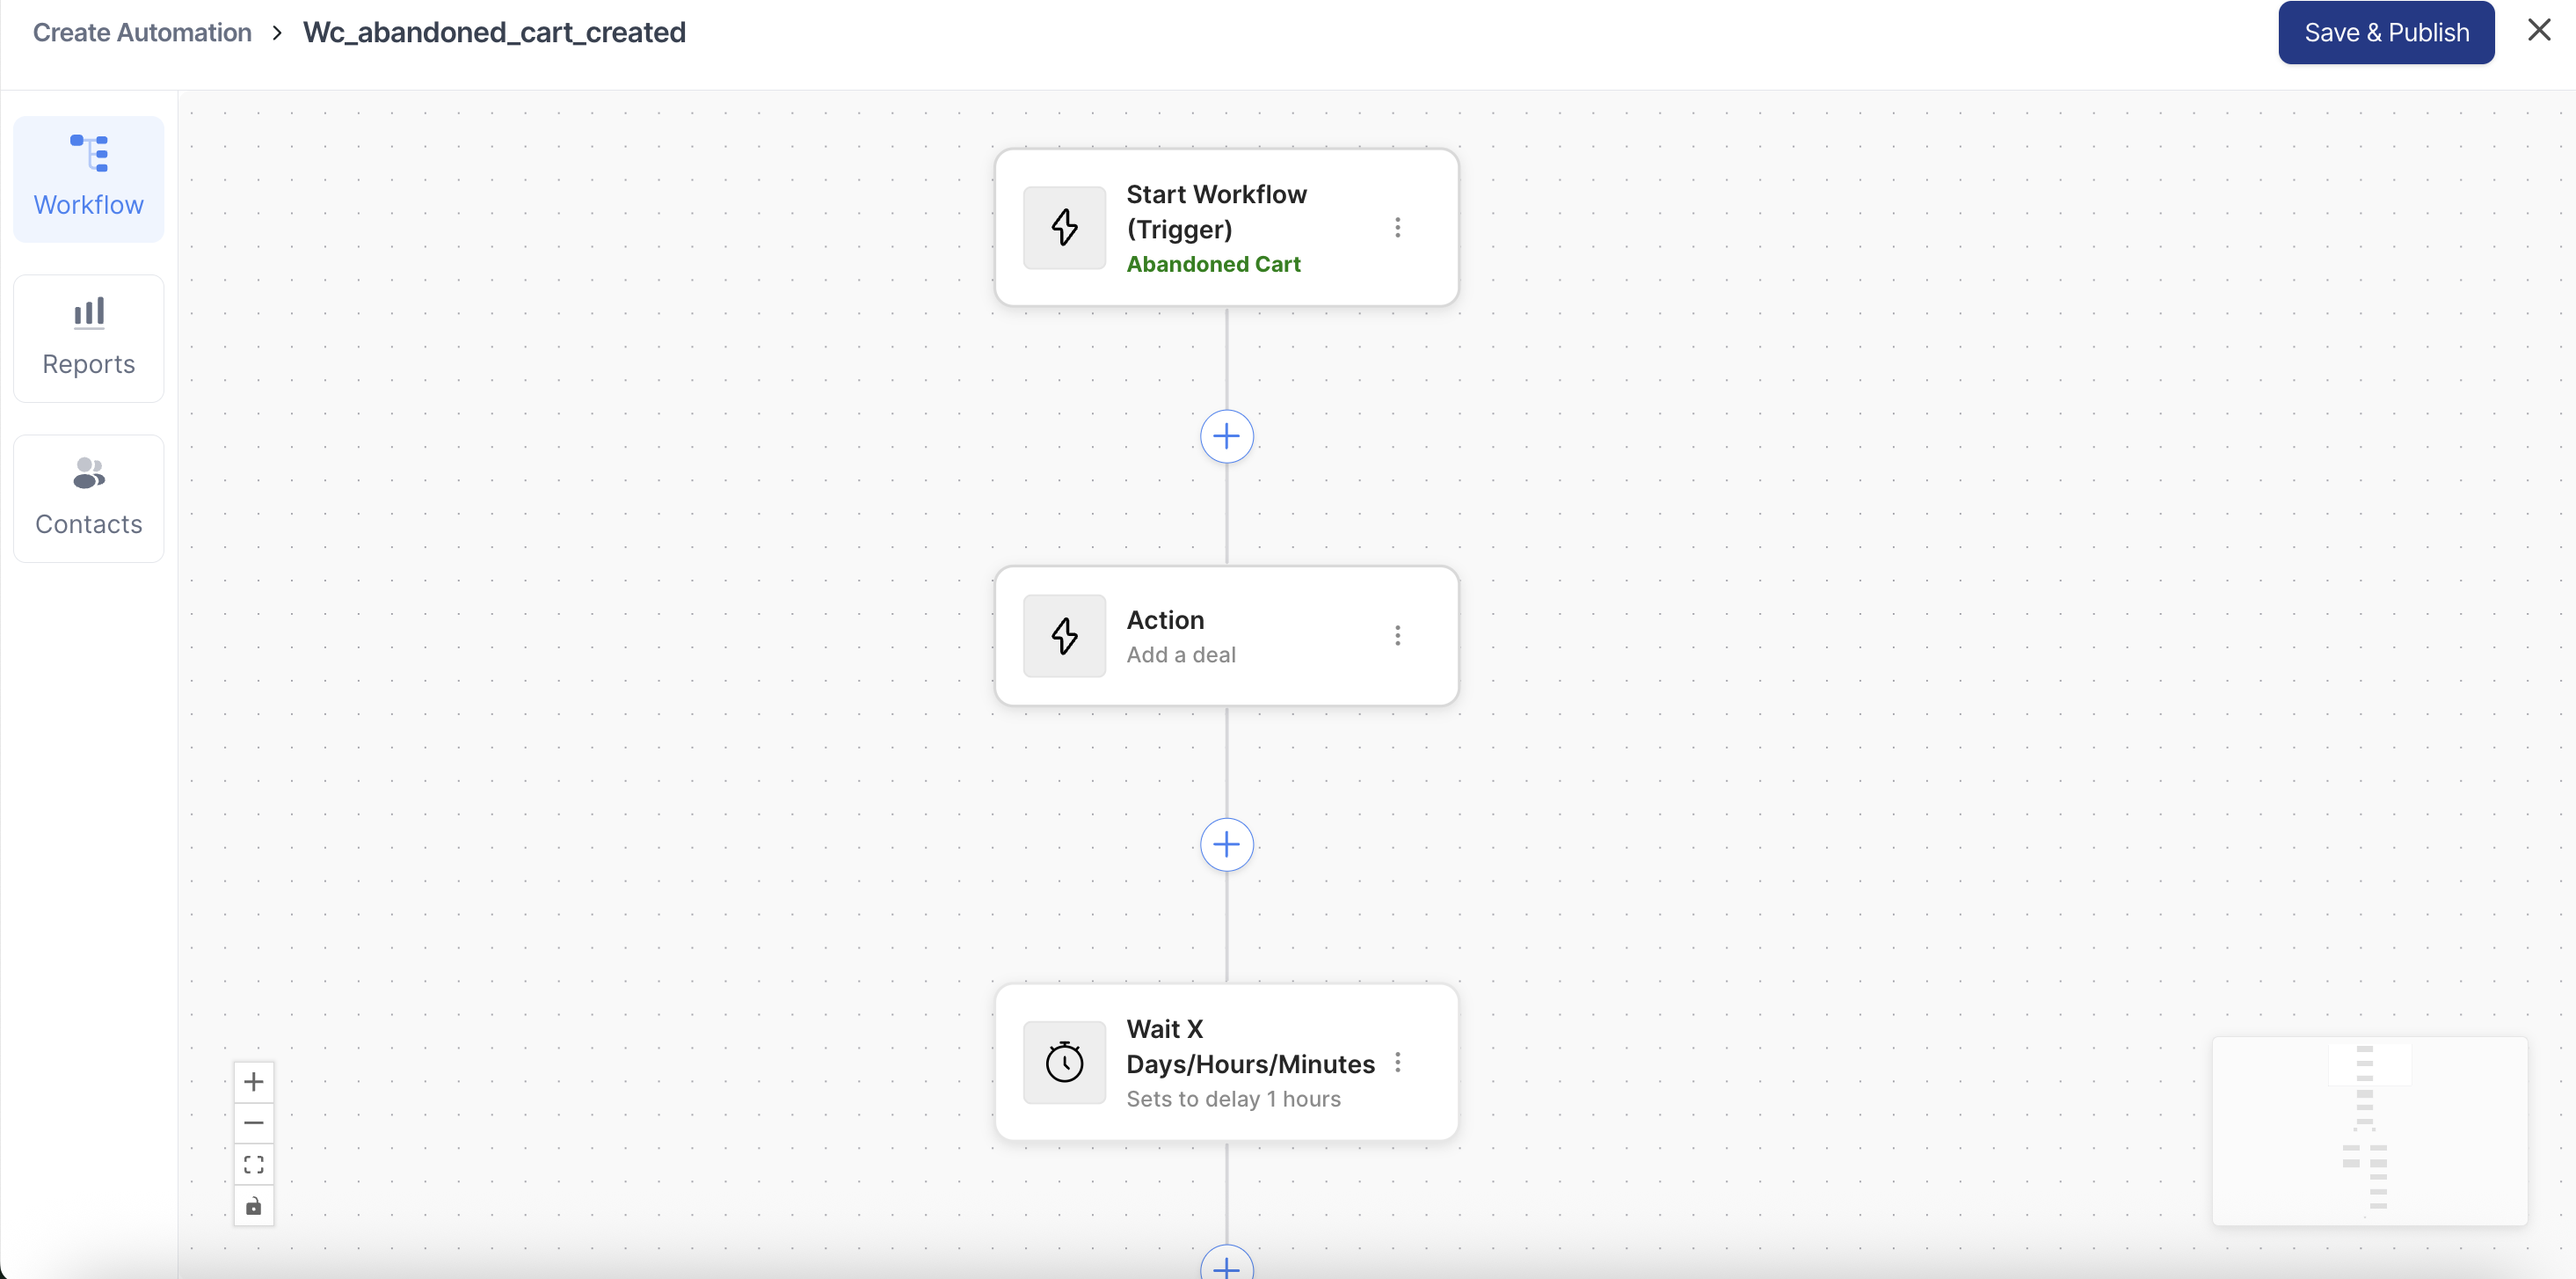
Task: Zoom out of the workflow canvas
Action: [x=254, y=1123]
